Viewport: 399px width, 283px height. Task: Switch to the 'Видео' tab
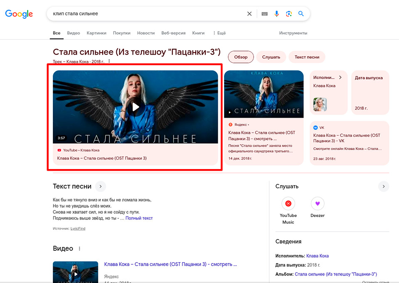click(x=74, y=33)
